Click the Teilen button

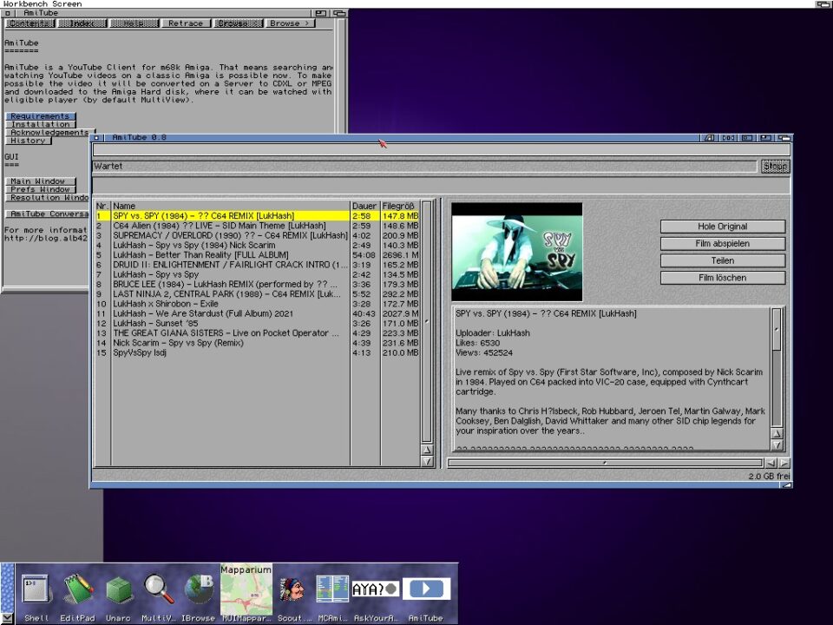coord(723,260)
